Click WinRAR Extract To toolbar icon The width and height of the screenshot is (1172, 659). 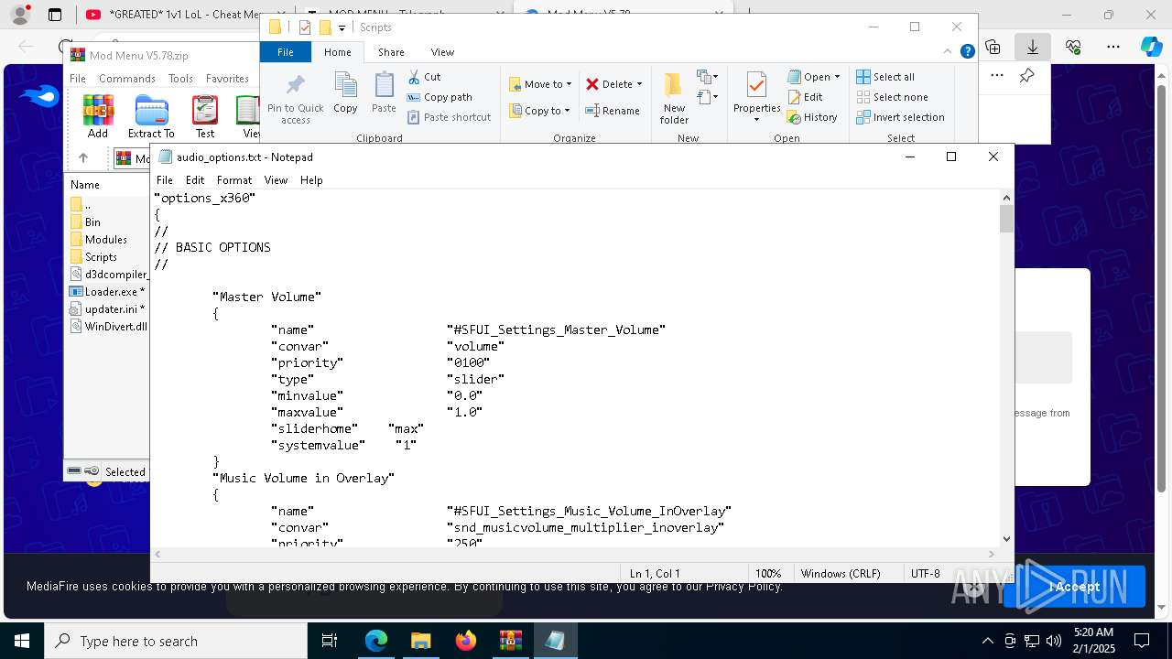pos(151,116)
